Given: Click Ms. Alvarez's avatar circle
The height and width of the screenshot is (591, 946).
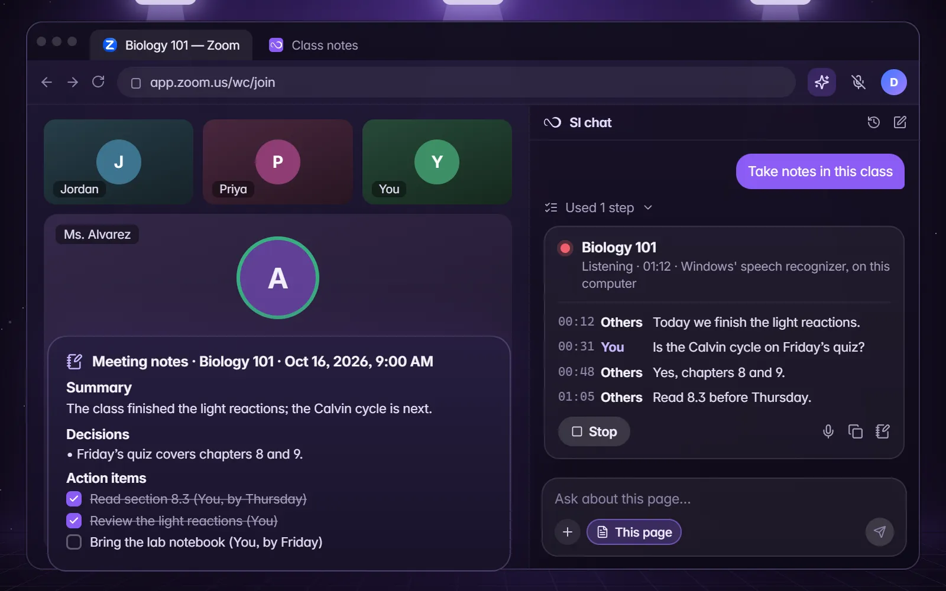Looking at the screenshot, I should [278, 278].
